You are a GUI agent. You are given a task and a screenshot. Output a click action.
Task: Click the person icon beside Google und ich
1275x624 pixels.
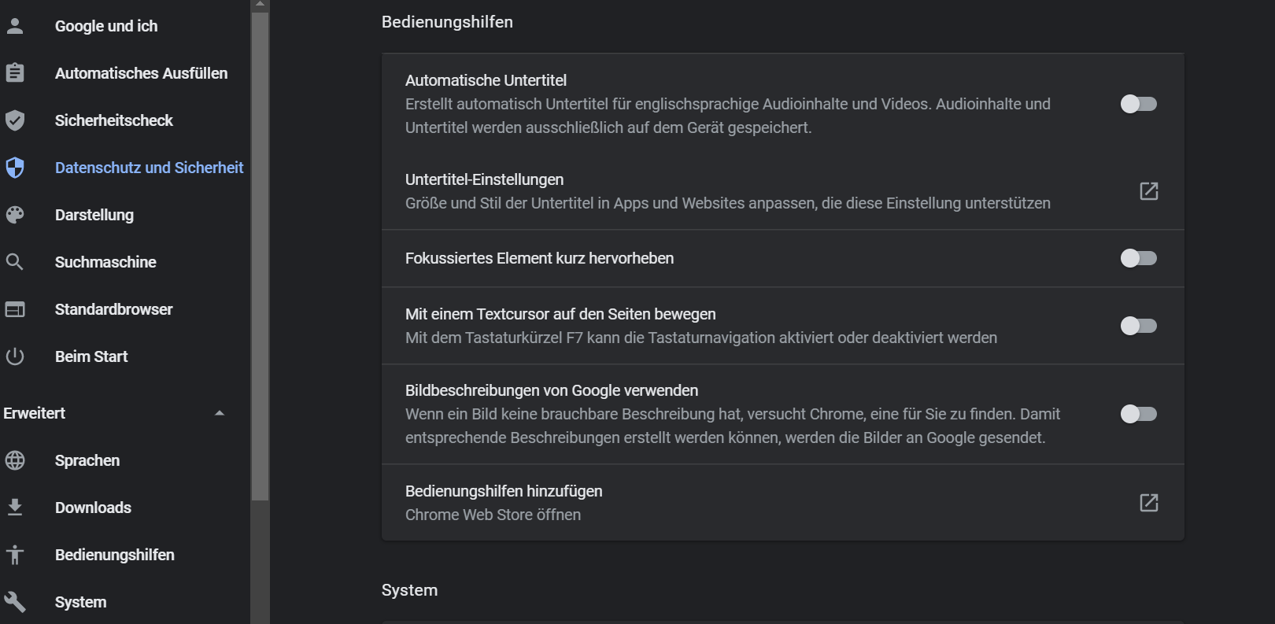15,26
